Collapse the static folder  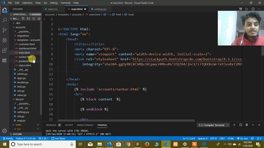pos(18,125)
